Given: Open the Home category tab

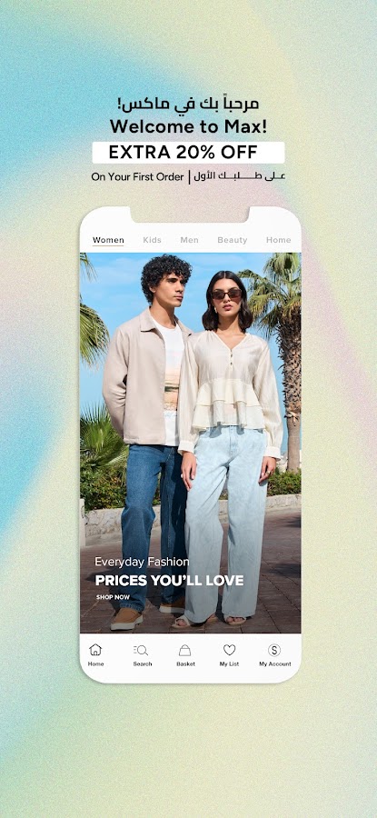Looking at the screenshot, I should click(x=279, y=240).
